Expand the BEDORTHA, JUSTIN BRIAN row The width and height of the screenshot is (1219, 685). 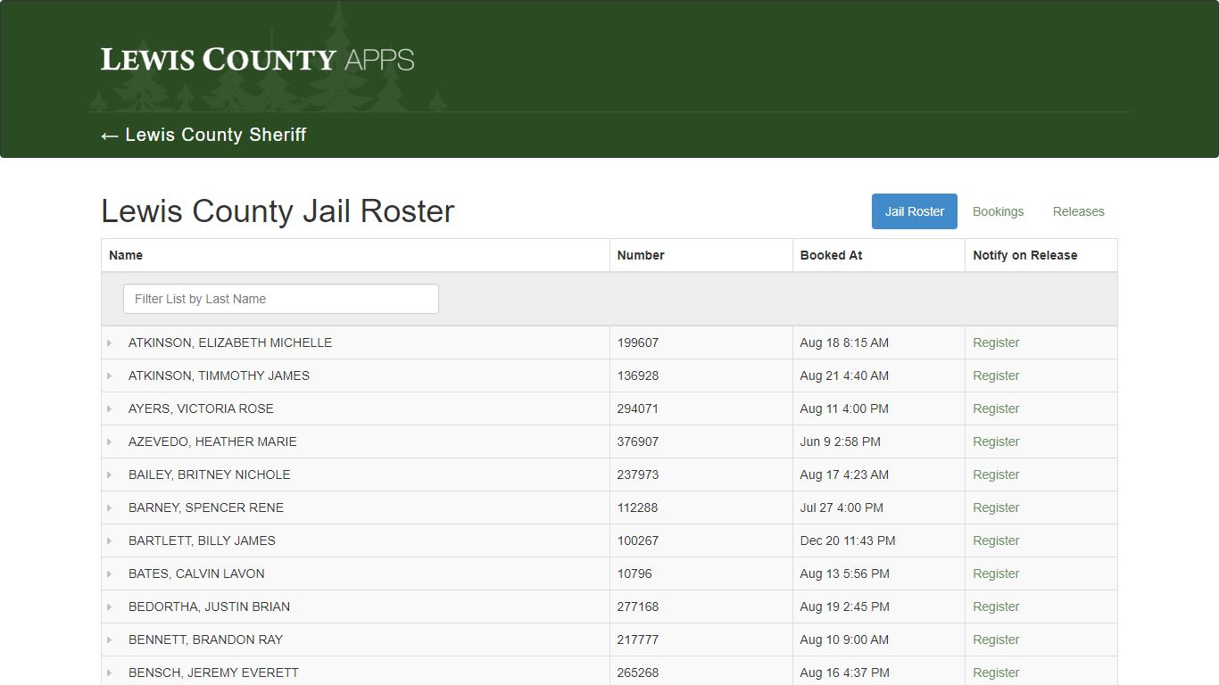(110, 607)
